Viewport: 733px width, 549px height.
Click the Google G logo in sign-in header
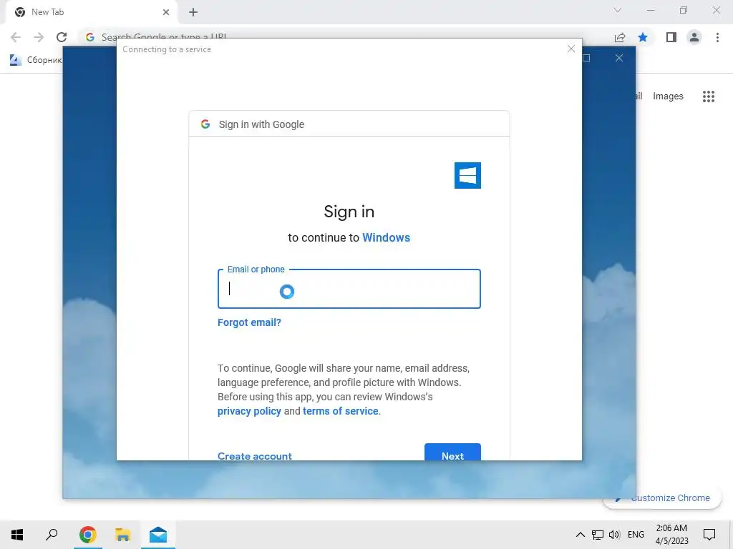click(205, 124)
